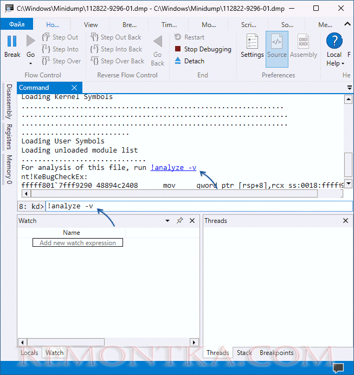Screen dimensions: 354x375
Task: Open the Memory 0 side panel
Action: [9, 169]
